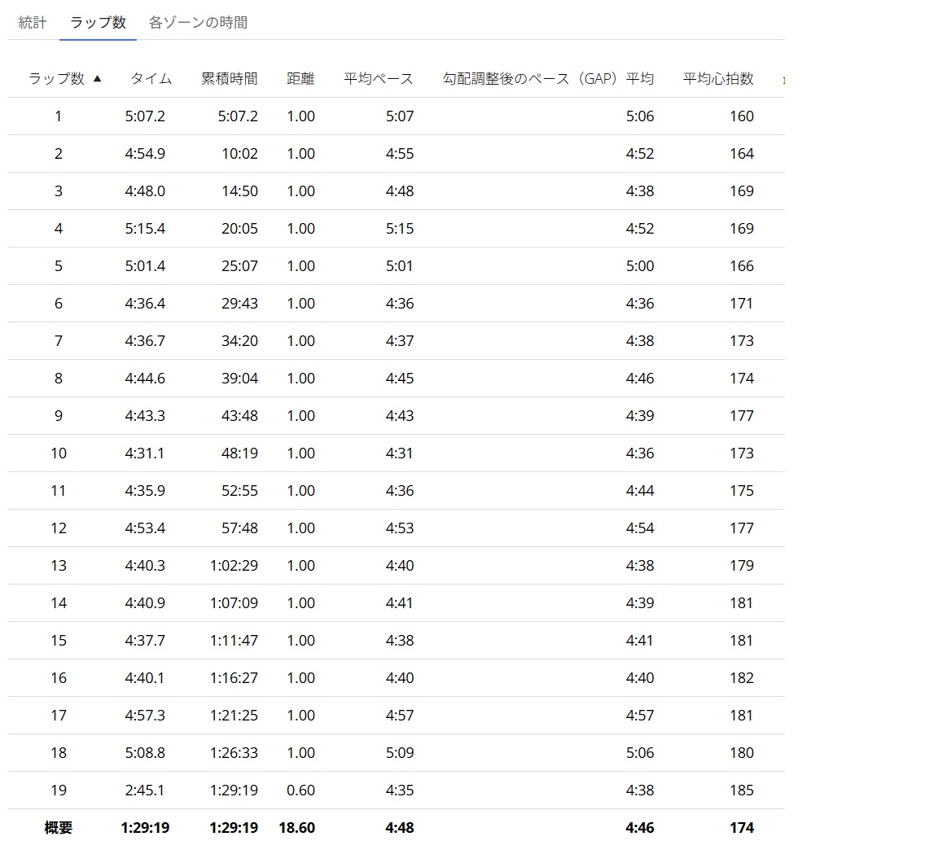938x854 pixels.
Task: Click lap 4 time value 5:15.4
Action: 145,229
